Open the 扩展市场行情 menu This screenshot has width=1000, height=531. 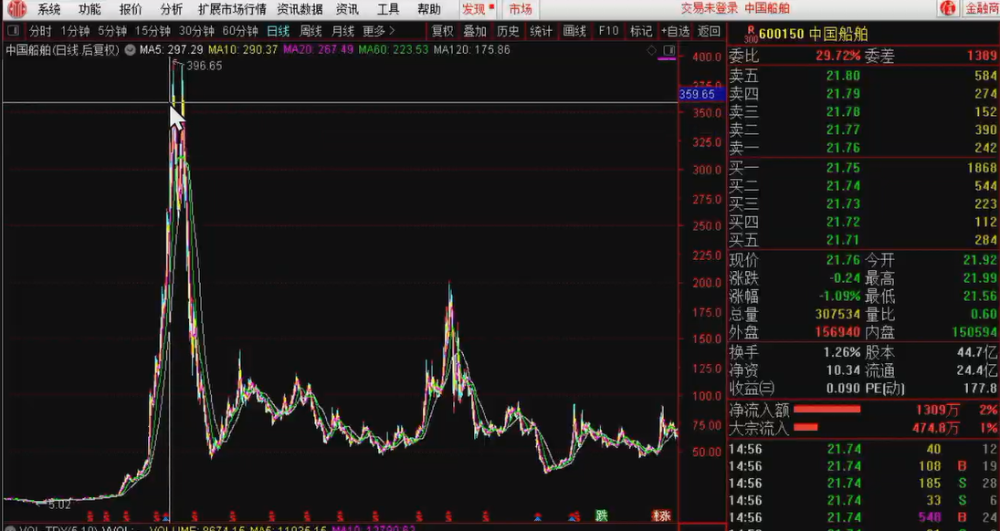(x=232, y=9)
